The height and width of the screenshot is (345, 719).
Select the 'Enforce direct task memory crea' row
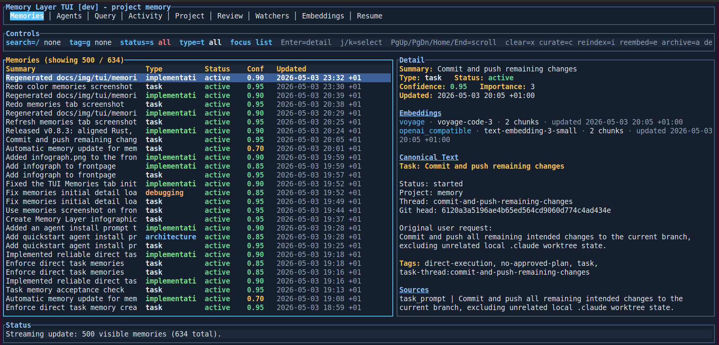198,307
